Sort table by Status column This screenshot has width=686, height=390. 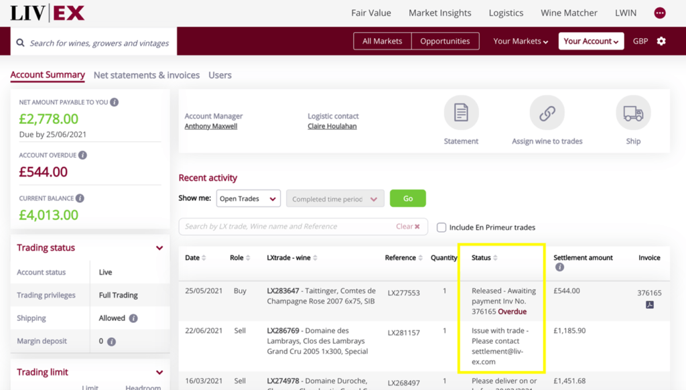point(495,258)
